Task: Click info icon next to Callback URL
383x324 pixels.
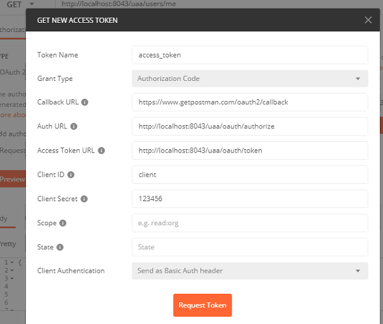Action: coord(85,102)
